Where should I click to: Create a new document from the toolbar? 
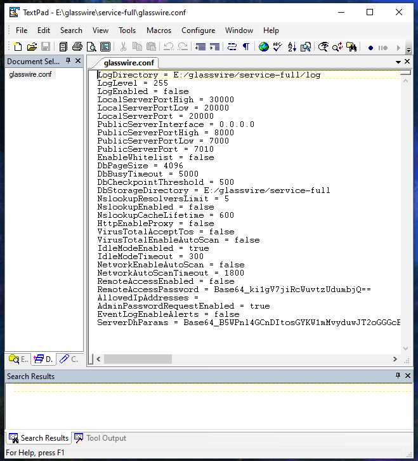tap(18, 47)
